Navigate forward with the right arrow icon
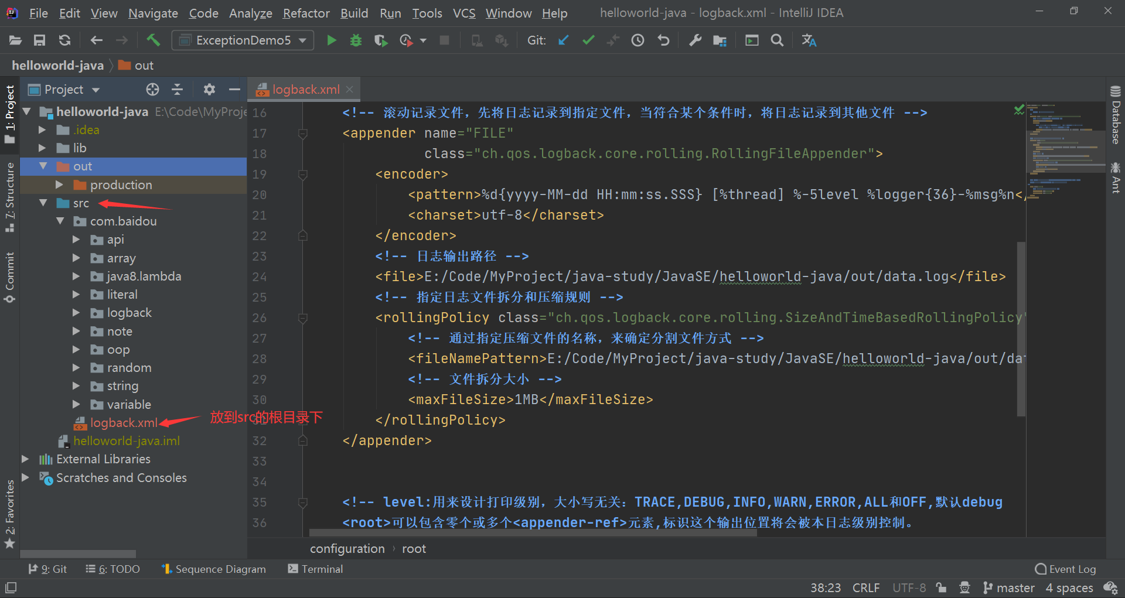The image size is (1125, 598). 121,40
